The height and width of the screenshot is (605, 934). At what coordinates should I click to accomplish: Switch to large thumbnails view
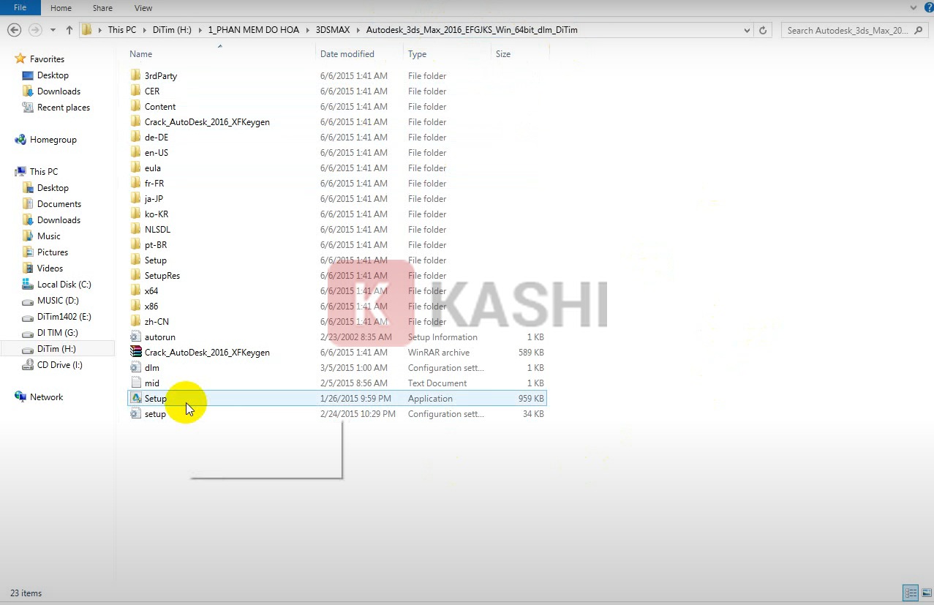pos(927,593)
